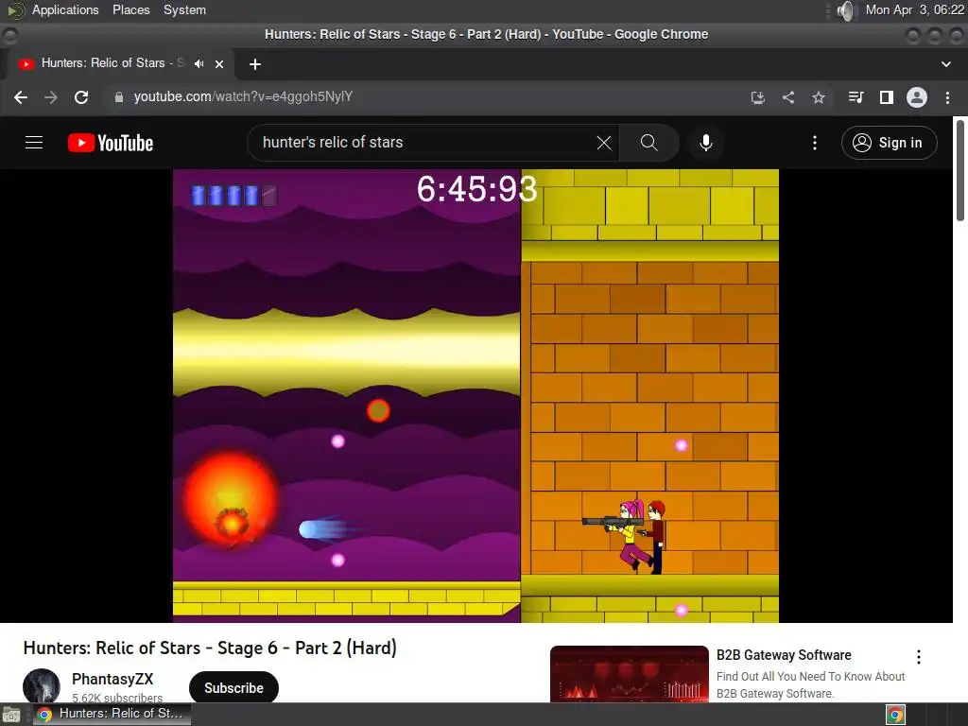This screenshot has height=726, width=968.
Task: Bookmark this page with the star icon
Action: pos(819,97)
